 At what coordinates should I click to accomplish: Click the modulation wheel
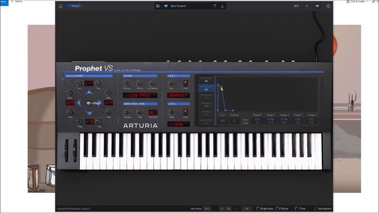75,151
